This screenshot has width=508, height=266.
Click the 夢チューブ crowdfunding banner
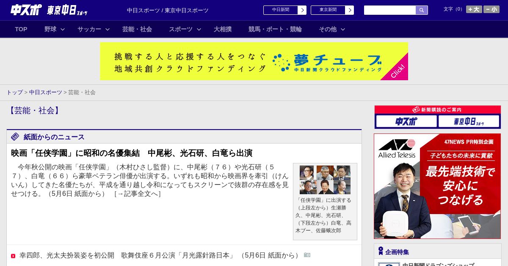coord(254,61)
